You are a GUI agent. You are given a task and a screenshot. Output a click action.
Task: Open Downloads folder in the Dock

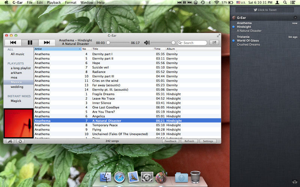click(181, 177)
